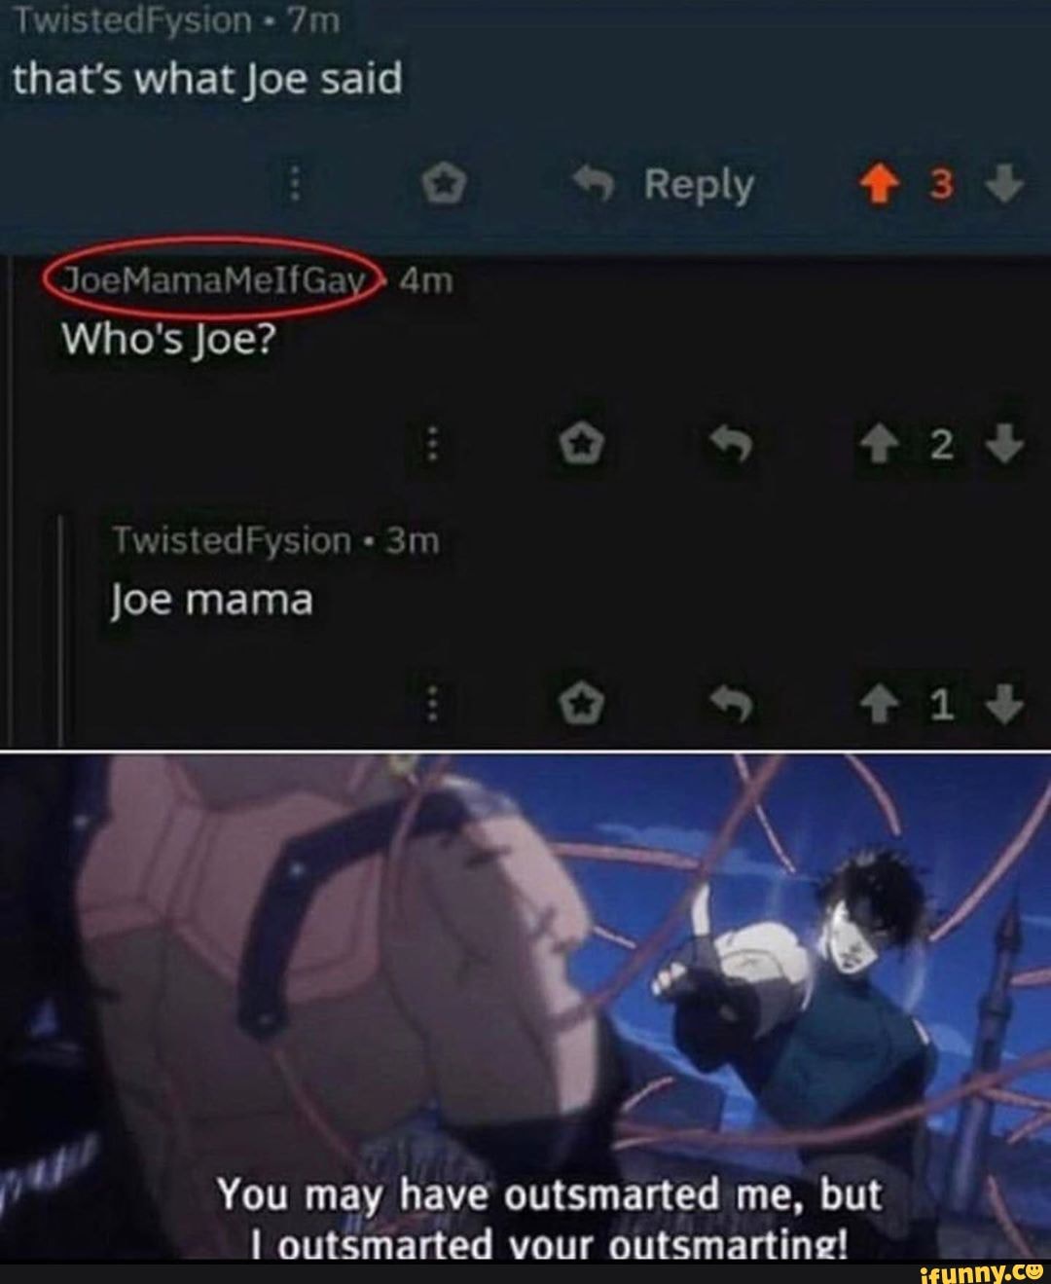Toggle orange upvote on "that's what Joe said"

(x=882, y=185)
